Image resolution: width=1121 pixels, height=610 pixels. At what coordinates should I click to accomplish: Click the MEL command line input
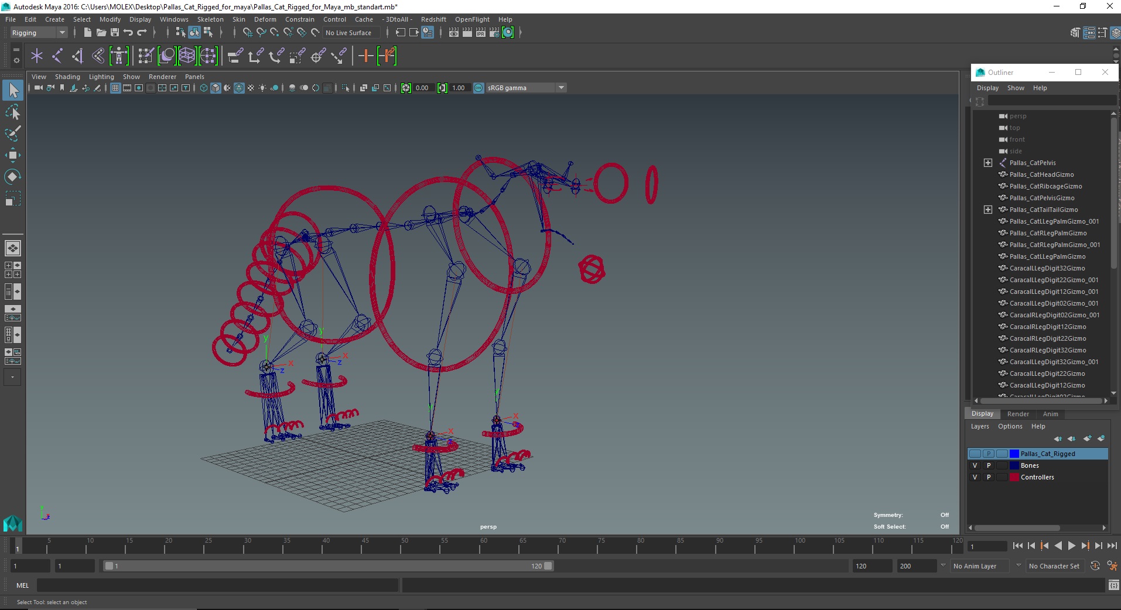click(217, 585)
